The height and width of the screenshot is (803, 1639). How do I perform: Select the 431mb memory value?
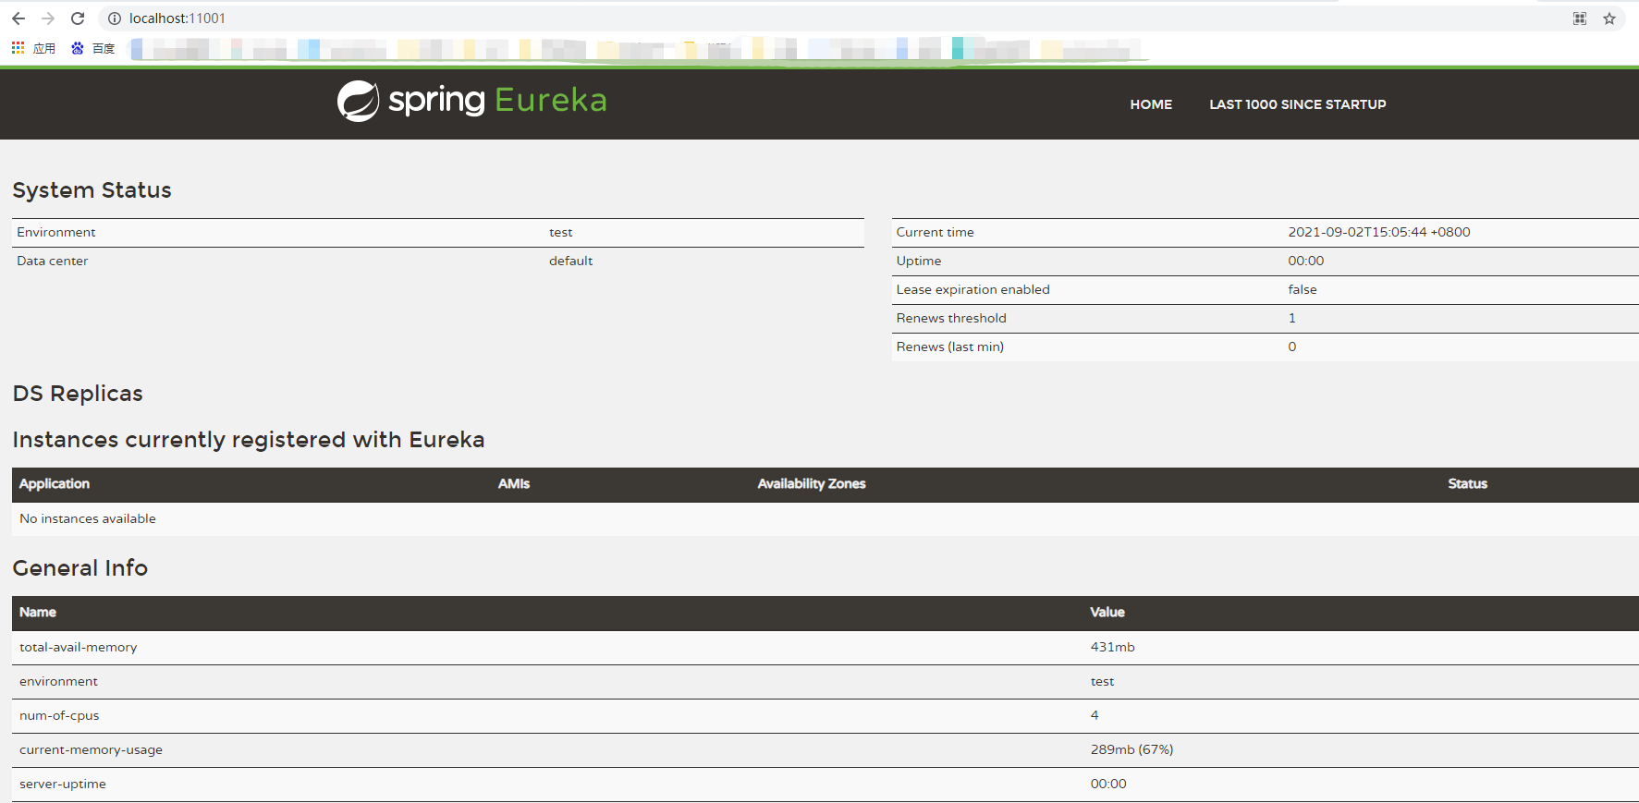tap(1112, 647)
